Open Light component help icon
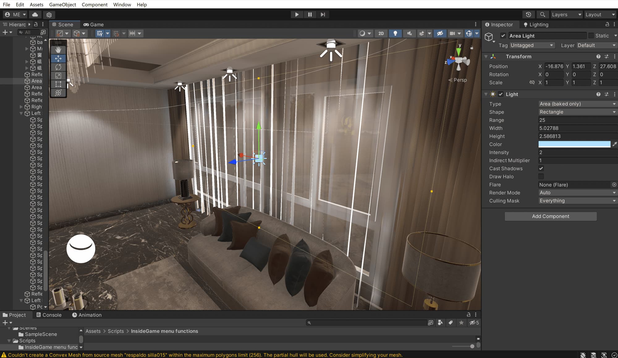Viewport: 618px width, 358px height. coord(598,94)
